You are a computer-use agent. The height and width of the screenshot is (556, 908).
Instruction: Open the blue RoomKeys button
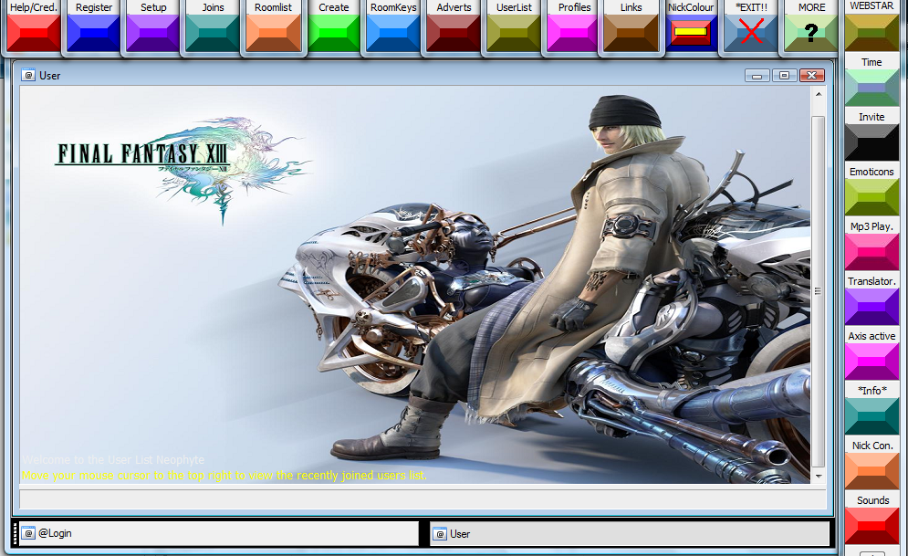[393, 33]
